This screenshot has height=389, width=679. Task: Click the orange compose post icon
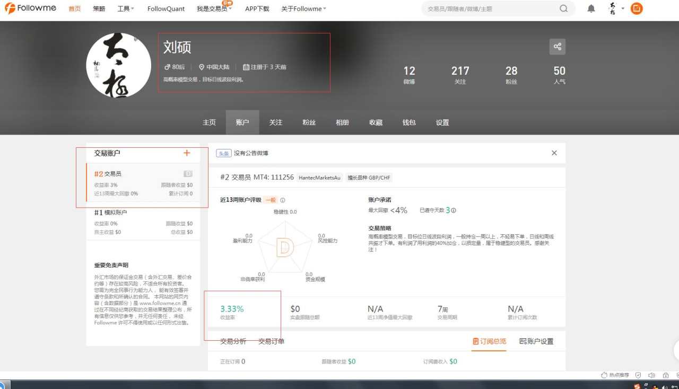(637, 8)
